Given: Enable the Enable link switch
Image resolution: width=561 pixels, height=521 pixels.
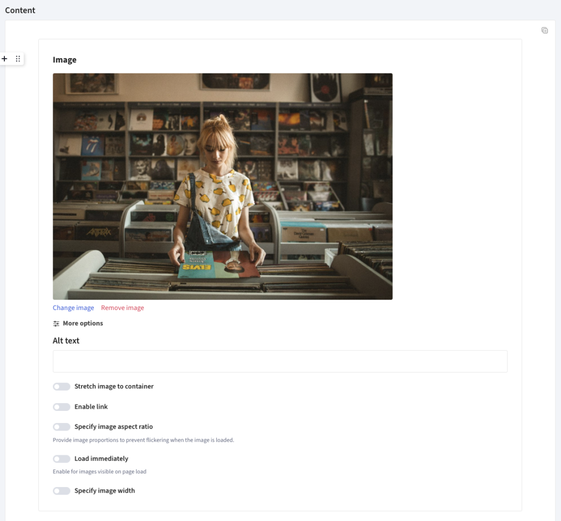Looking at the screenshot, I should pos(61,407).
